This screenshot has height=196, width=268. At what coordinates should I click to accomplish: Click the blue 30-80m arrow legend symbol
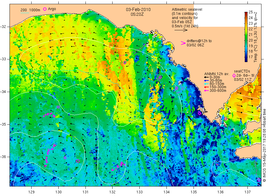[x=206, y=80]
